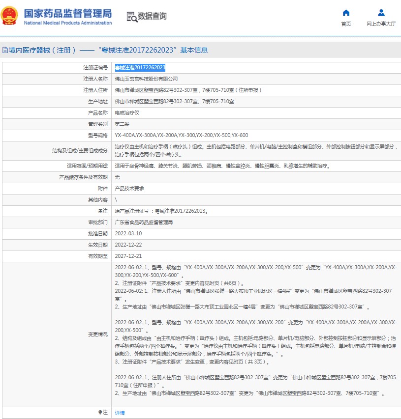
Task: Click the change line mentioning 共6页
Action: [x=179, y=283]
